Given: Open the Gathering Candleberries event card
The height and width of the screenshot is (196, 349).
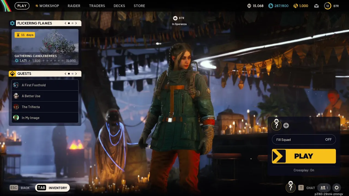Looking at the screenshot, I should tap(45, 47).
